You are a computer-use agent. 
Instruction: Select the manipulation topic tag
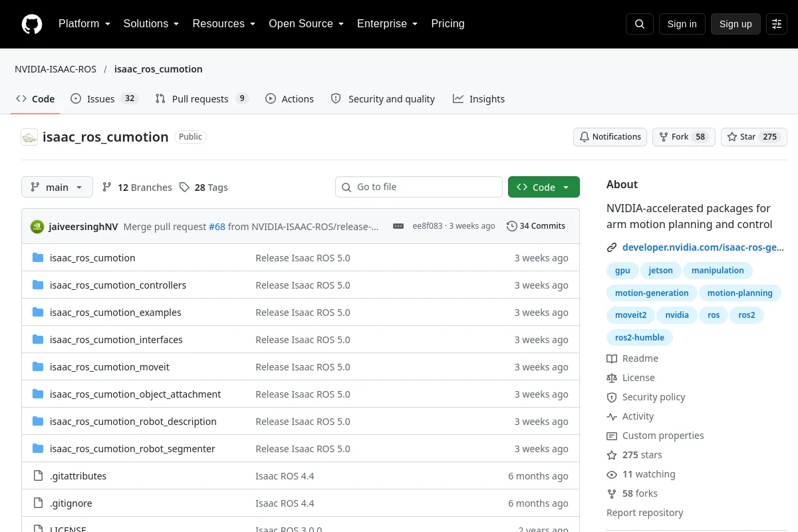point(718,271)
